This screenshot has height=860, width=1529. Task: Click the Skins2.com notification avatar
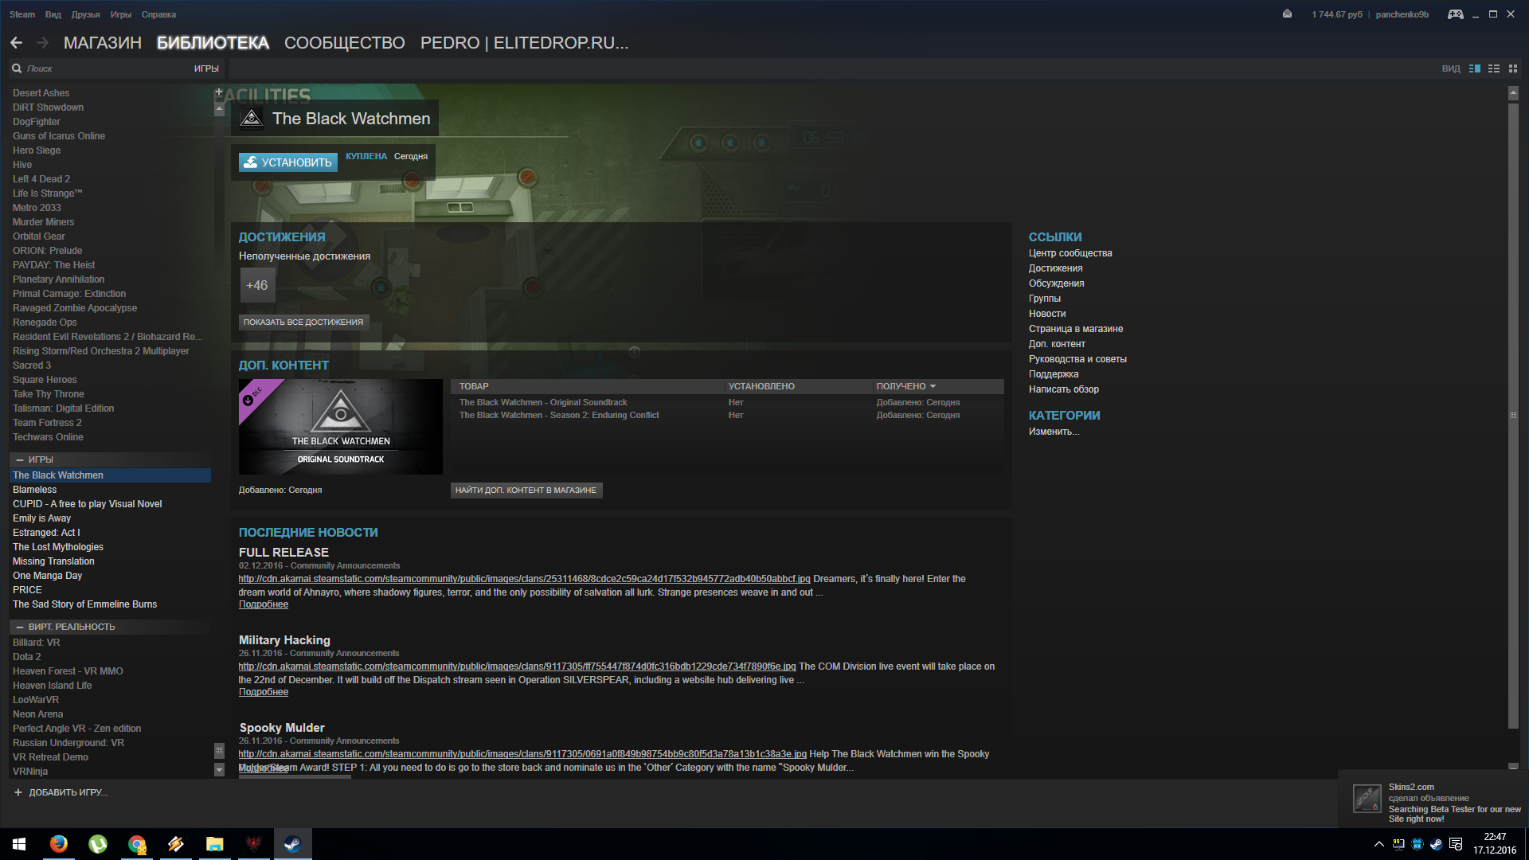tap(1367, 798)
